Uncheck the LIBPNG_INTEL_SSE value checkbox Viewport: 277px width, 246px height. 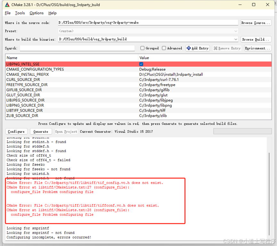tap(141, 64)
